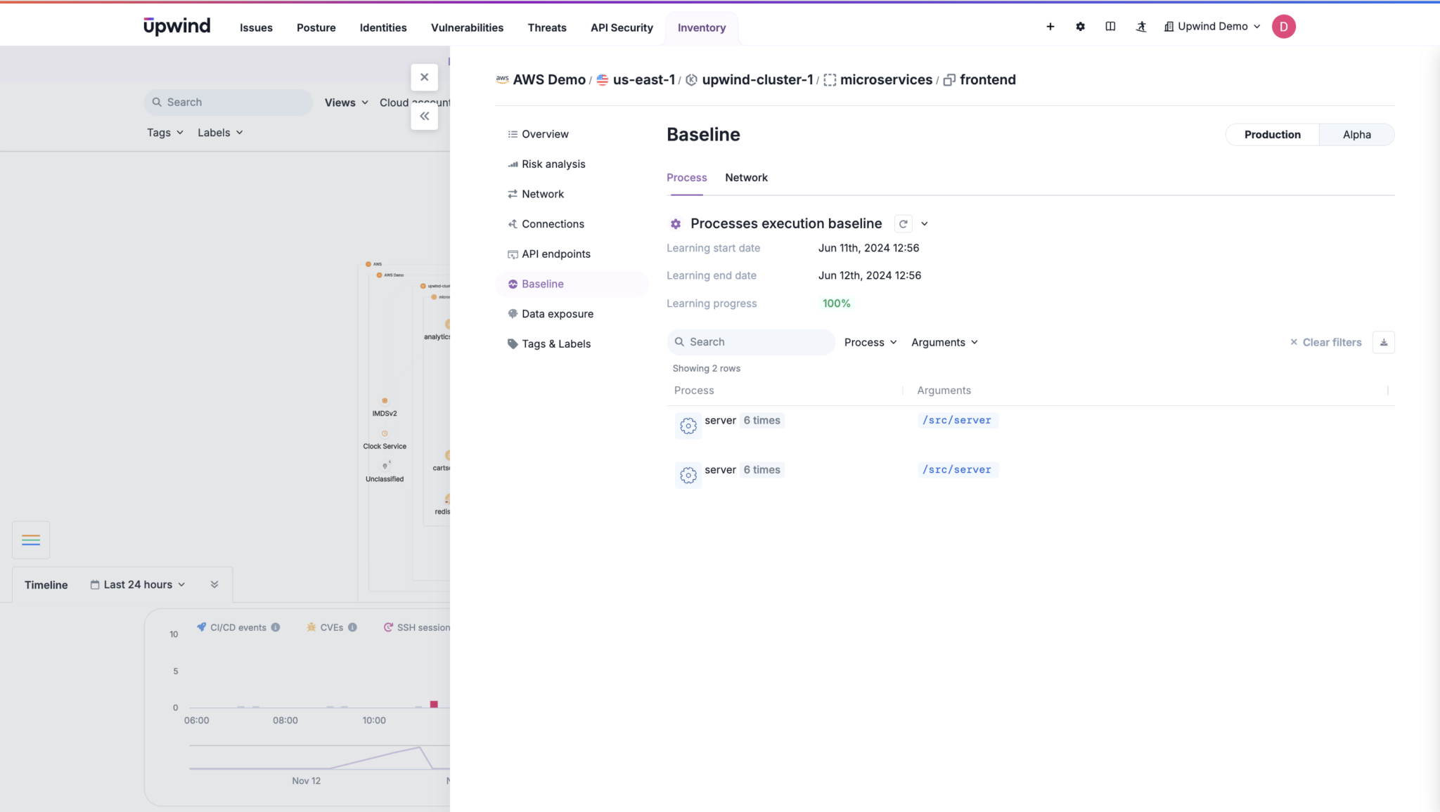Image resolution: width=1440 pixels, height=812 pixels.
Task: Click the CI/CD events info icon
Action: 276,627
